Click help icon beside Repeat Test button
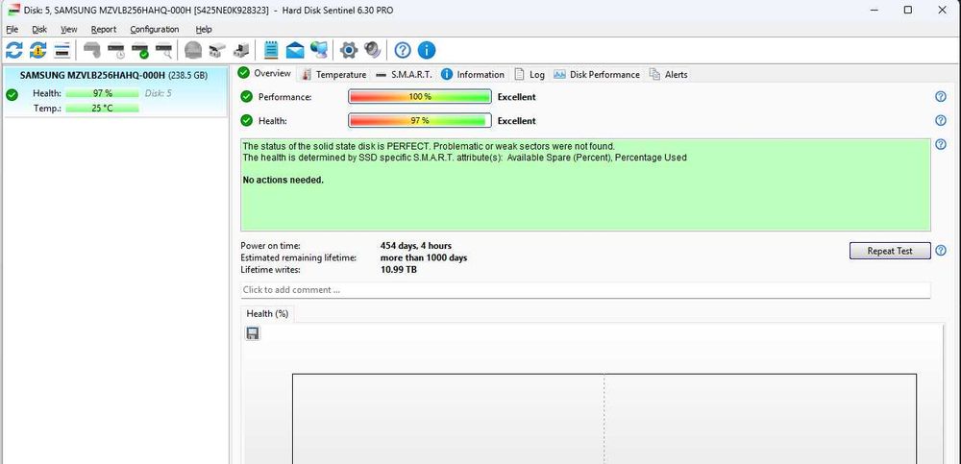 [941, 251]
